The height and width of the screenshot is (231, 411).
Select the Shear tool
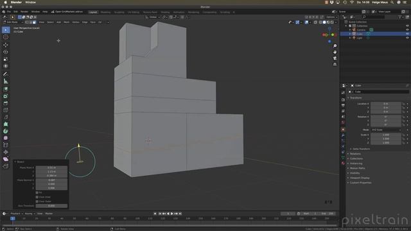pos(6,159)
